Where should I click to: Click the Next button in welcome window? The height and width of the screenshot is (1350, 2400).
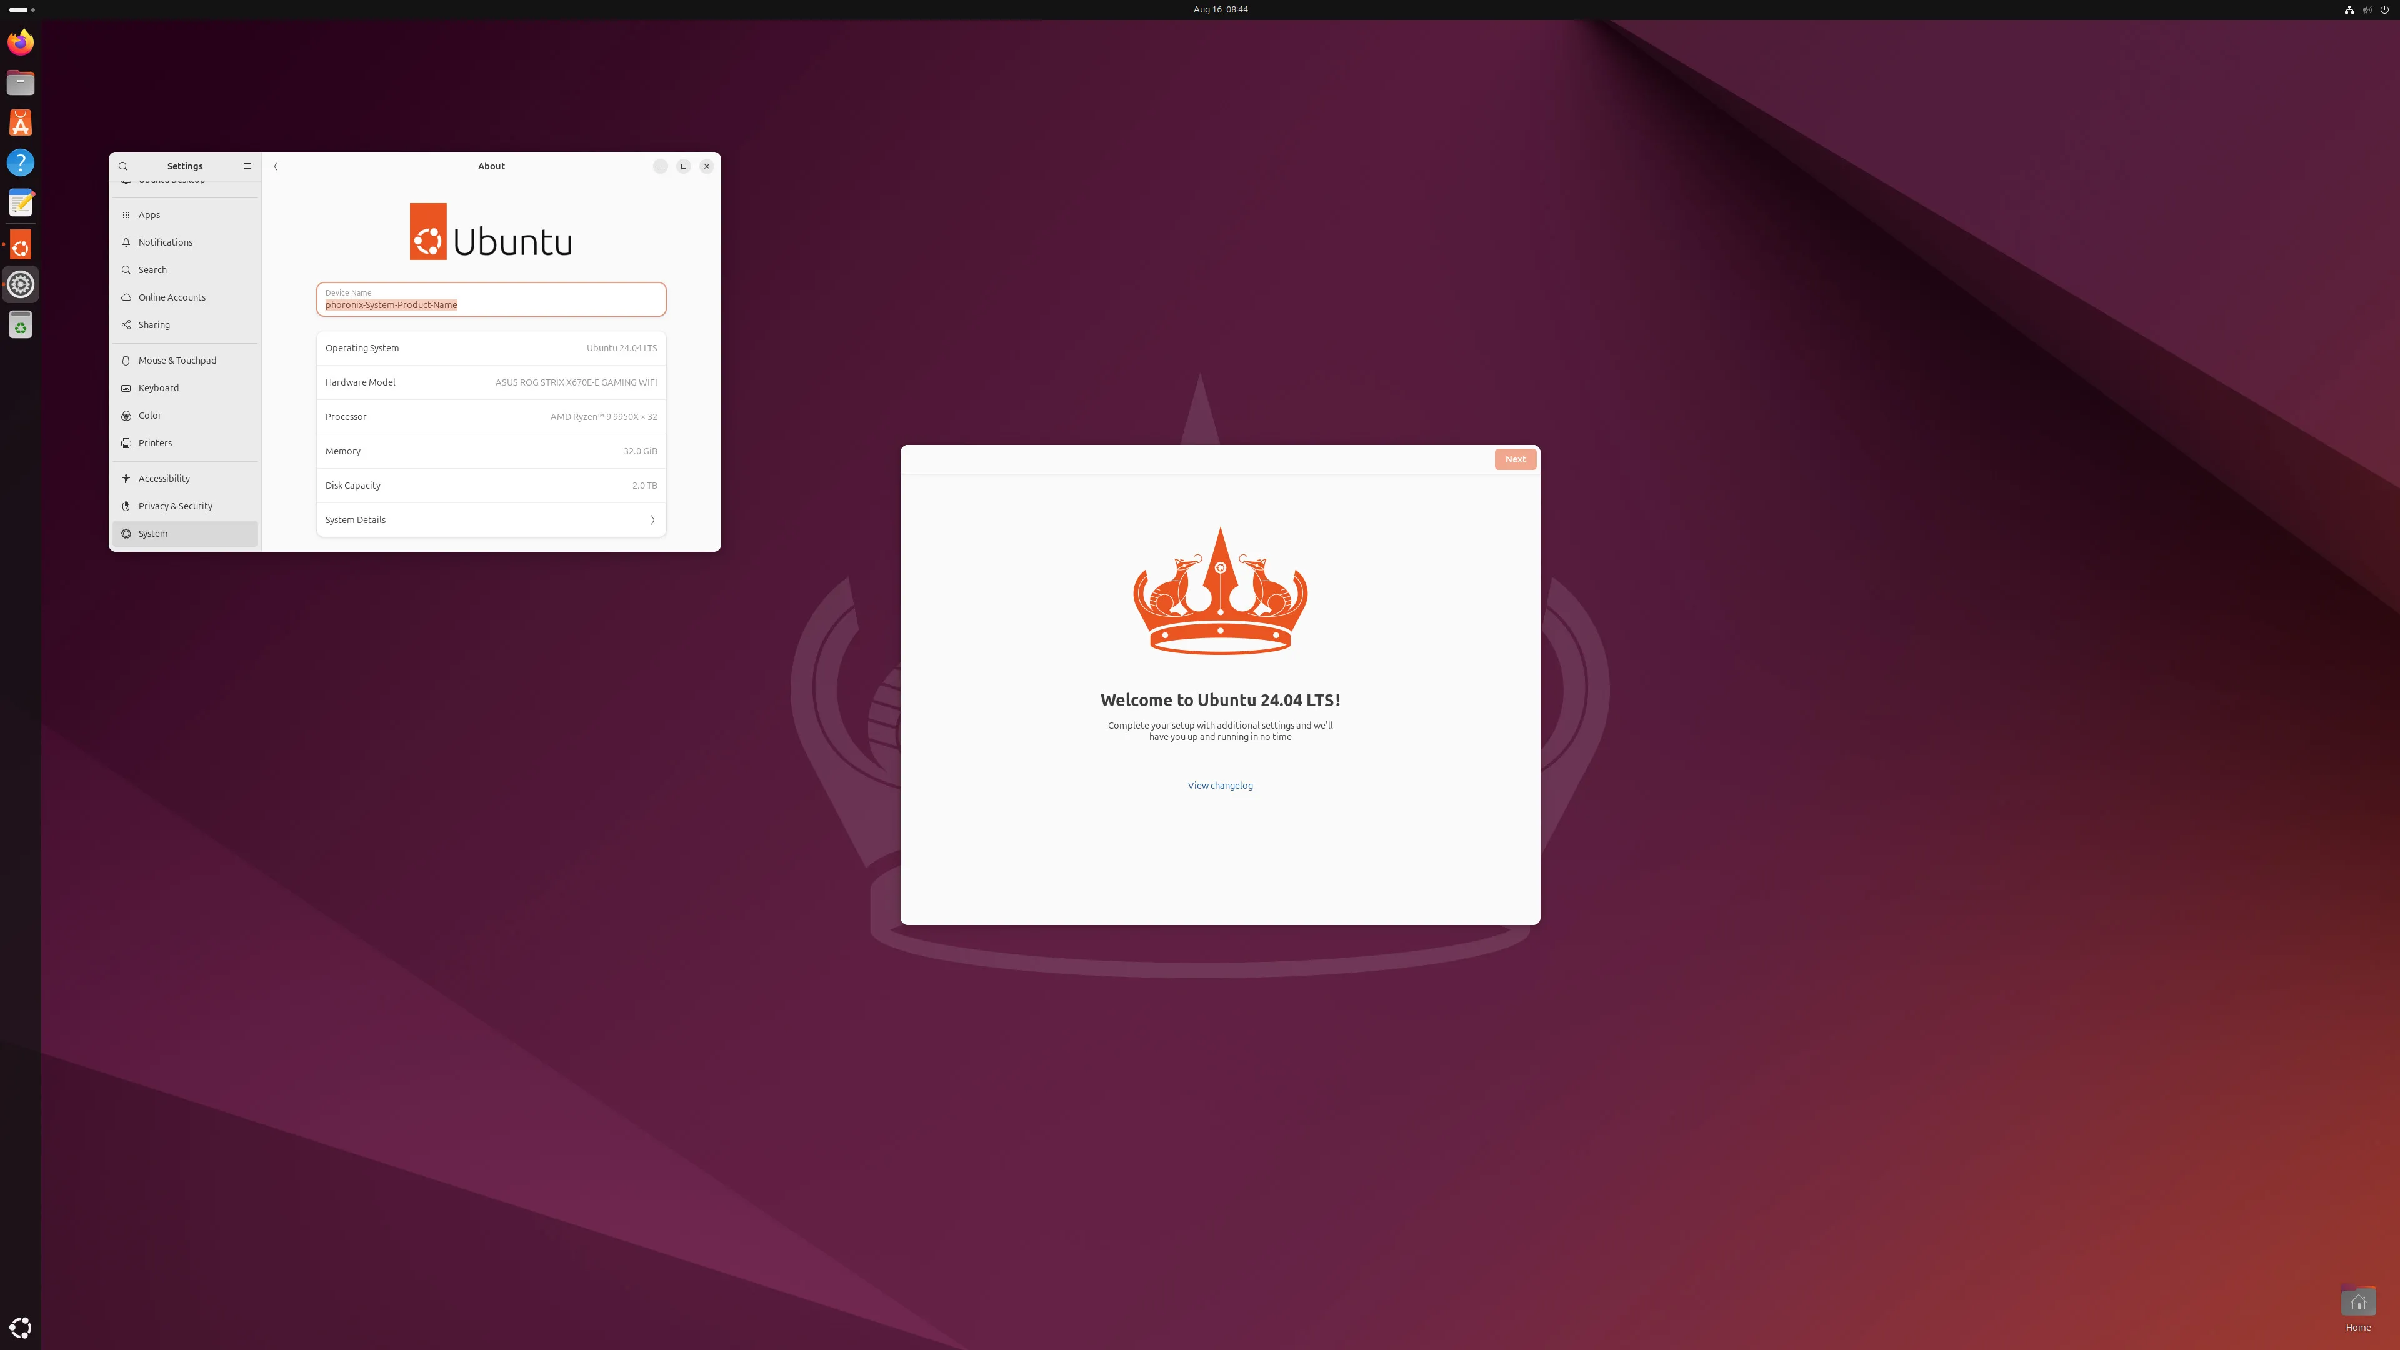click(x=1515, y=459)
